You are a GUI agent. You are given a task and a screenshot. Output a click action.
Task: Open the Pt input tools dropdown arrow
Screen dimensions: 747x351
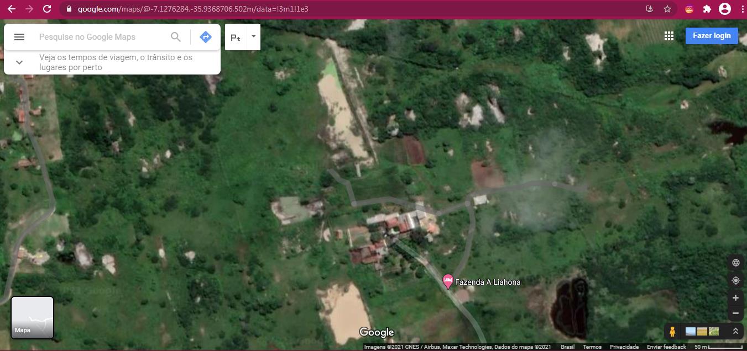coord(253,36)
